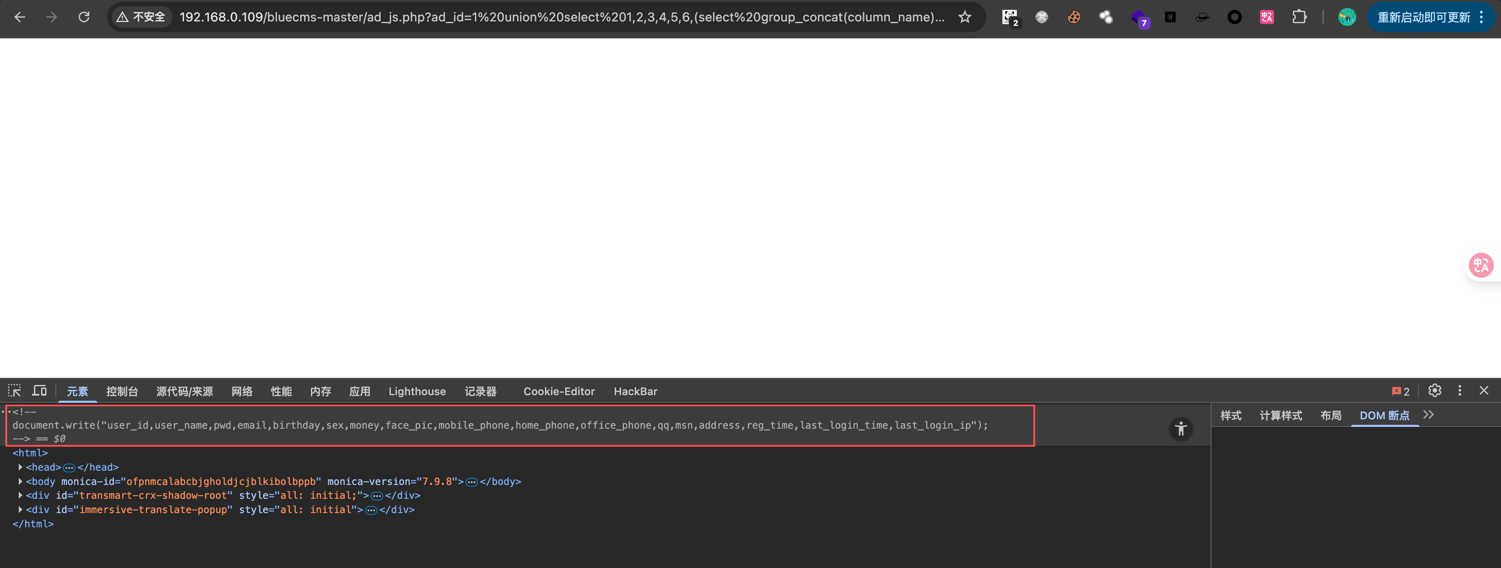Bookmark page with star icon
The height and width of the screenshot is (568, 1501).
[x=965, y=17]
